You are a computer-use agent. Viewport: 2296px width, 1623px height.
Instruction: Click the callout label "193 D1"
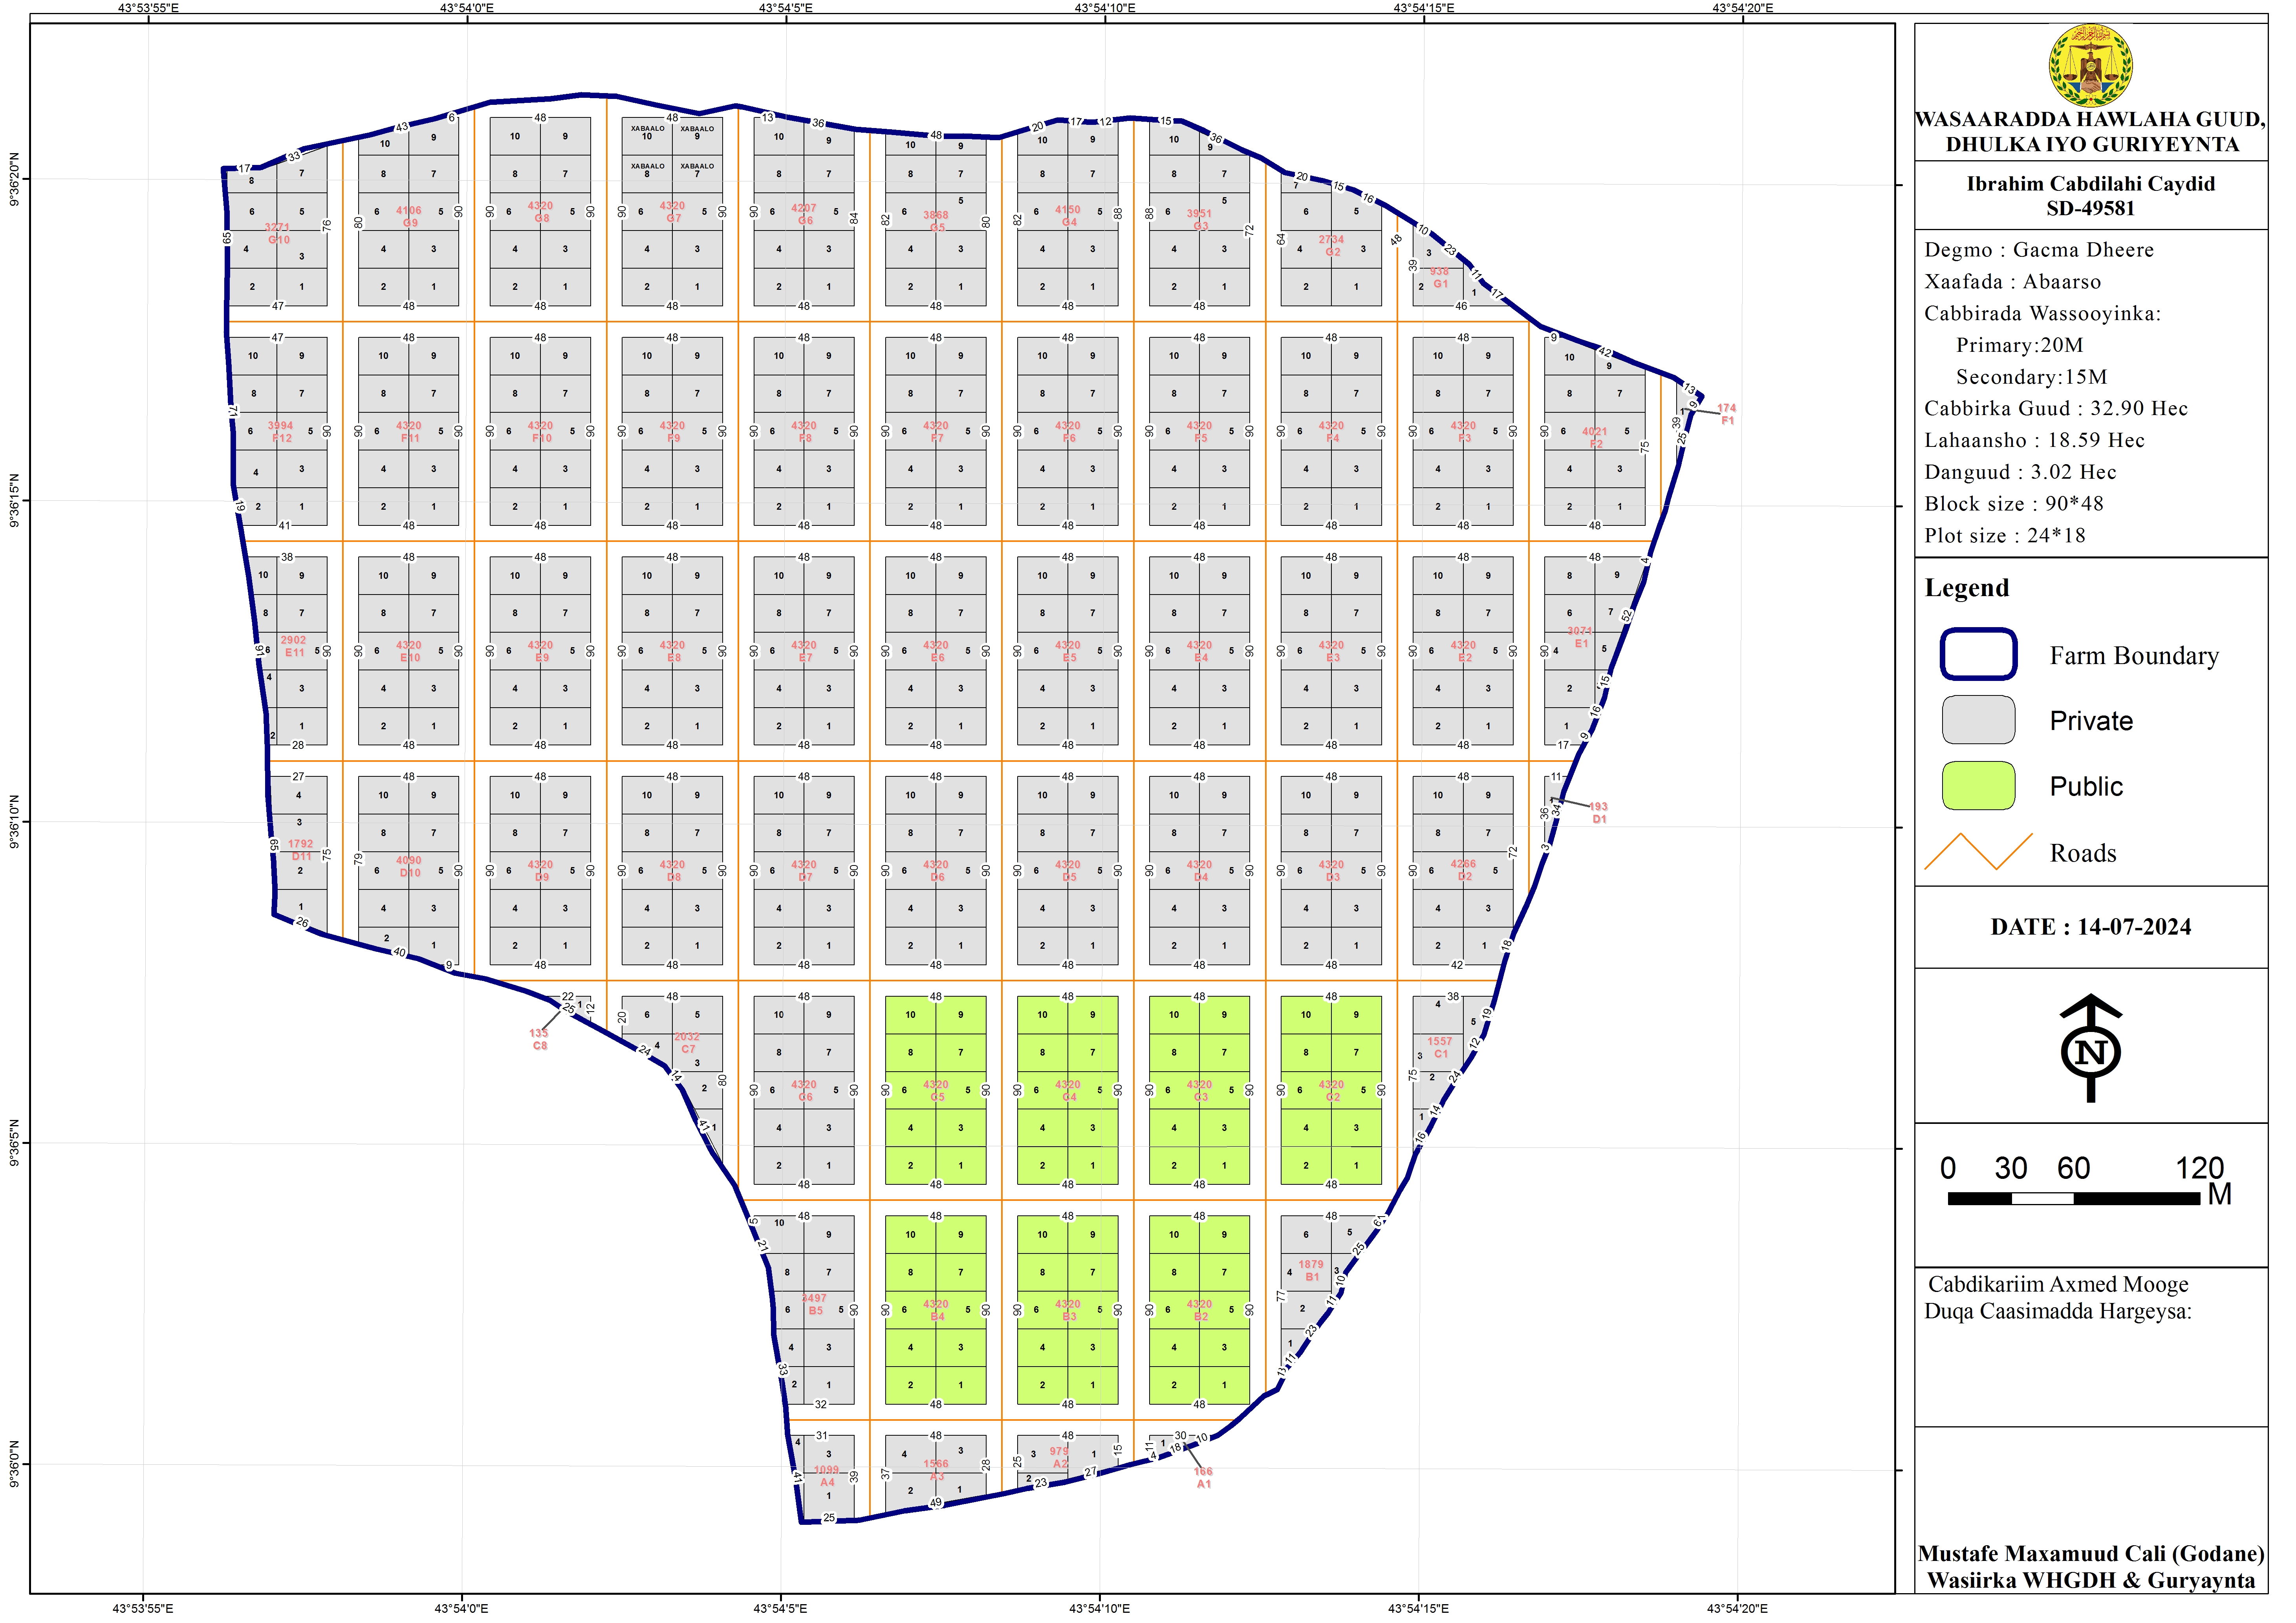1598,813
